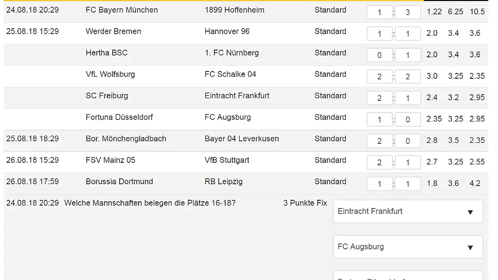Open the Eintracht Frankfurt team dropdown
The height and width of the screenshot is (280, 498).
pos(408,211)
